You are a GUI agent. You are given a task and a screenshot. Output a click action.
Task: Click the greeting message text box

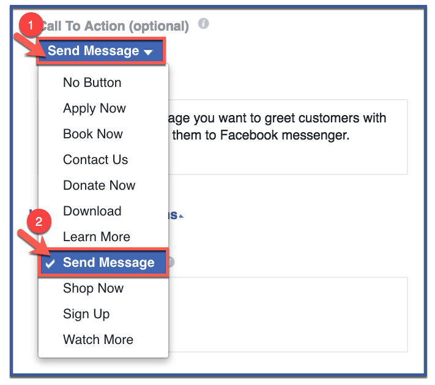point(288,137)
